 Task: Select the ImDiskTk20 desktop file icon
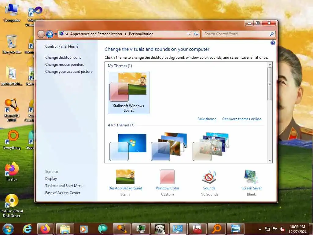tap(11, 76)
